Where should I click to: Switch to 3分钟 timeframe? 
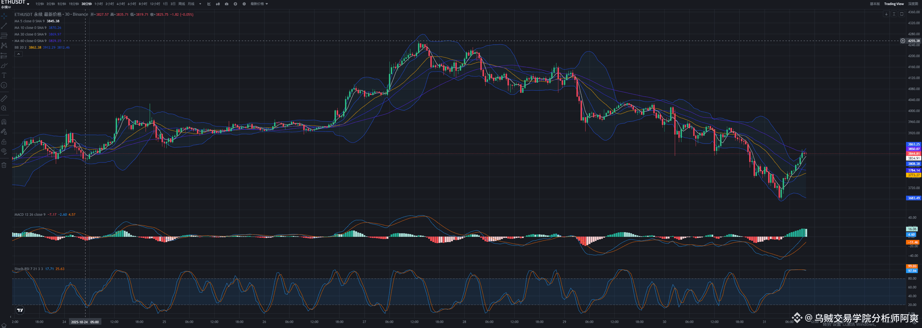tap(51, 4)
